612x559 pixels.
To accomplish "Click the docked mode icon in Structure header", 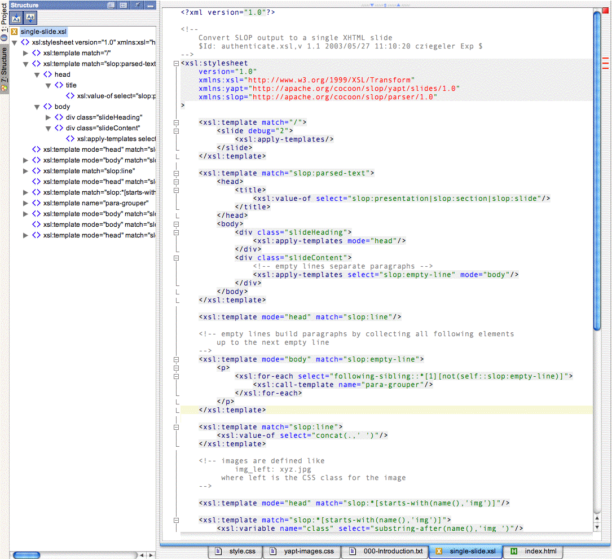I will [124, 5].
